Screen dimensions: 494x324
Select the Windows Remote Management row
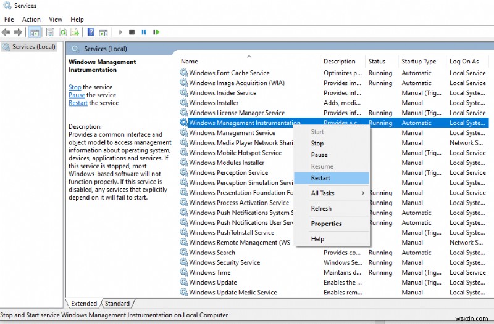237,243
